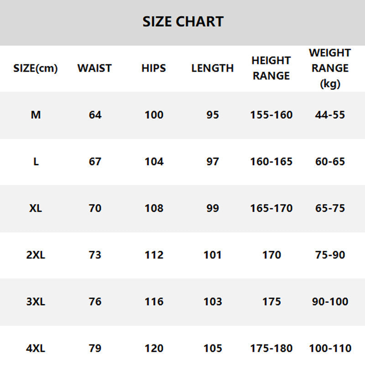The width and height of the screenshot is (365, 365).
Task: Click the WEIGHT RANGE (kg) header
Action: coord(330,68)
